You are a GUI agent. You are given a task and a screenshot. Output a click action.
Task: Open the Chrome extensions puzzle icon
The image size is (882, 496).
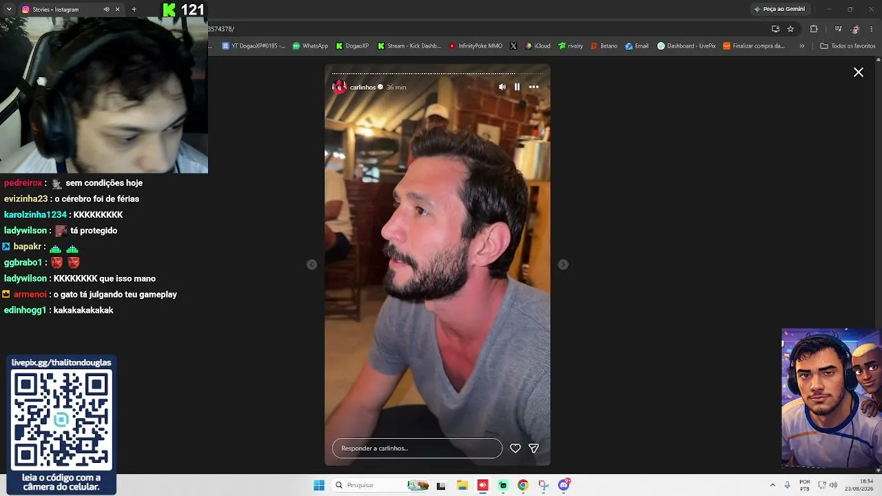[x=814, y=29]
